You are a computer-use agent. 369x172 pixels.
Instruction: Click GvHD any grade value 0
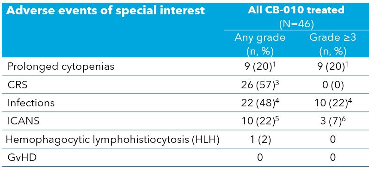coord(260,157)
